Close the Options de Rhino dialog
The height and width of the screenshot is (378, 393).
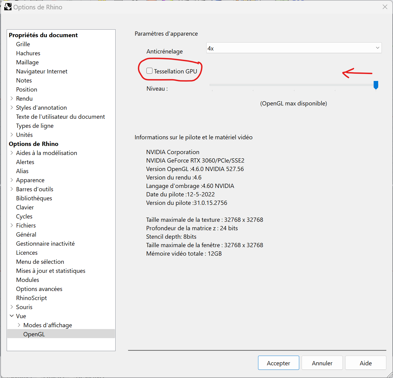pyautogui.click(x=385, y=7)
